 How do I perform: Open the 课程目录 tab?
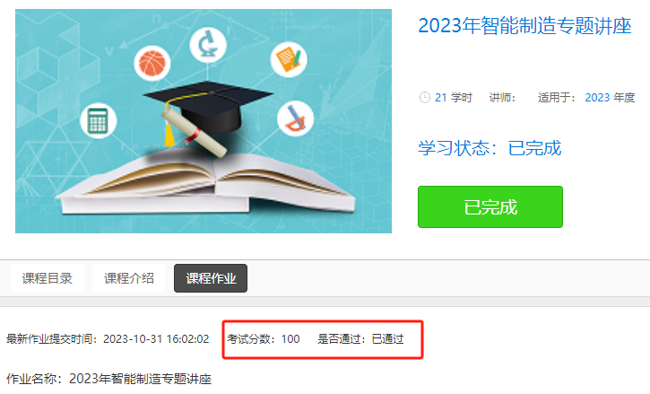point(48,278)
